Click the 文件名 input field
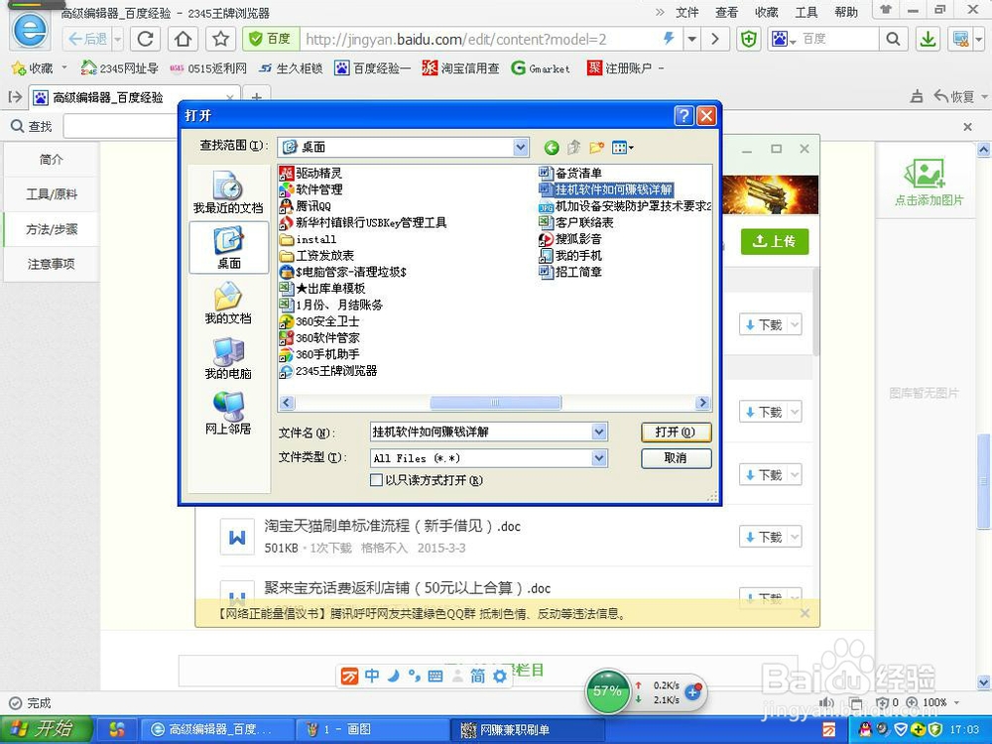 click(481, 433)
